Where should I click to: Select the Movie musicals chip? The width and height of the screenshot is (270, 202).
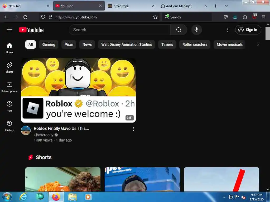(x=230, y=44)
